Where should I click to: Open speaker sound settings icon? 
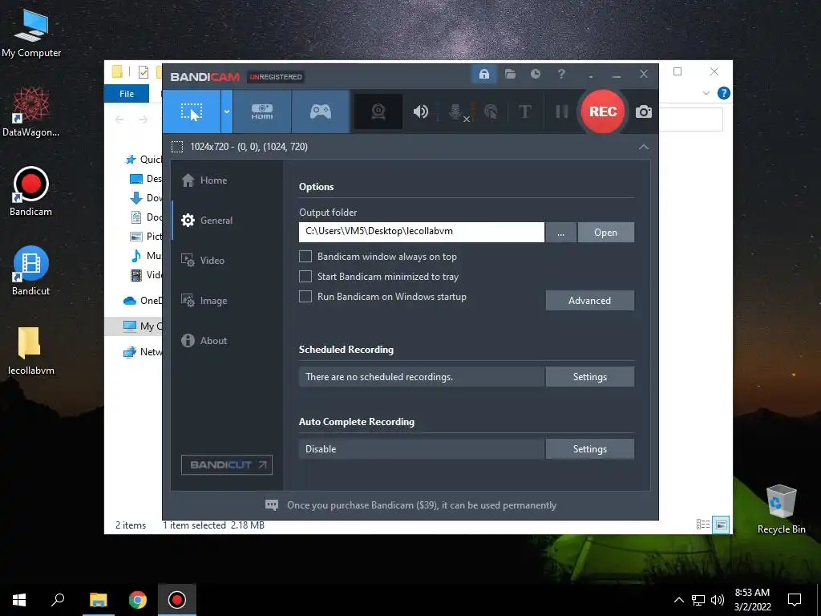point(420,111)
